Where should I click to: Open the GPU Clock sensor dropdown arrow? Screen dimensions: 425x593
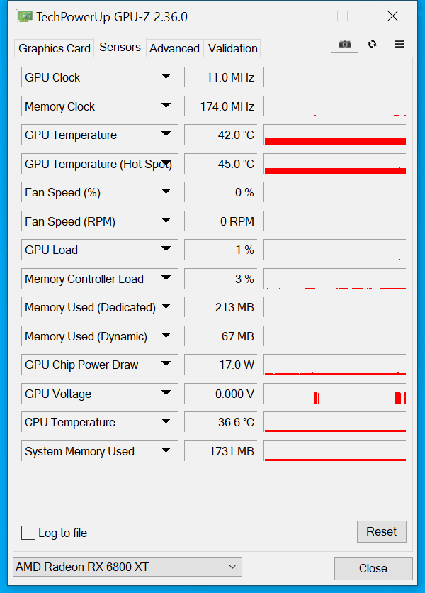166,77
